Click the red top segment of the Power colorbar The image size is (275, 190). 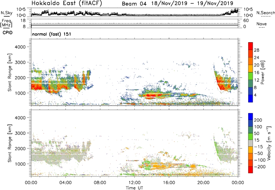coord(251,46)
